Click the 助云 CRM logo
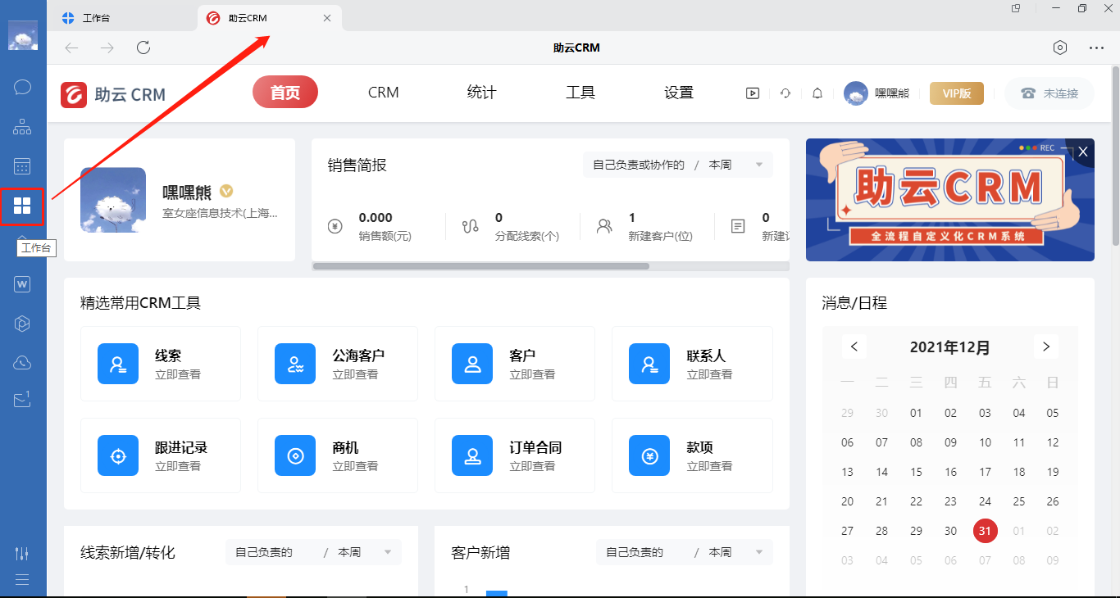 113,95
